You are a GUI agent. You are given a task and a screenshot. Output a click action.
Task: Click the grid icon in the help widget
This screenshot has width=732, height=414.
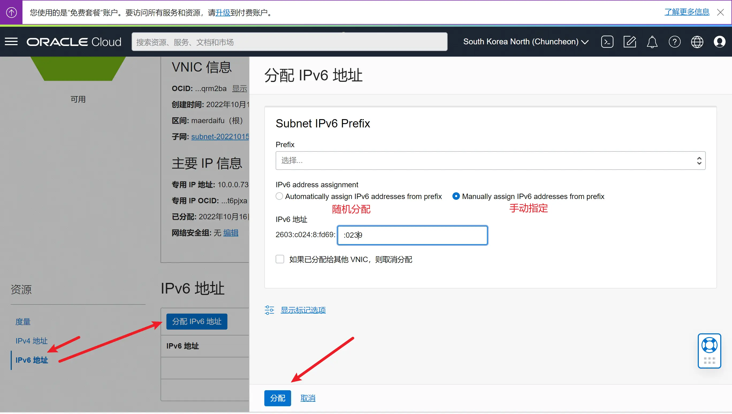pyautogui.click(x=710, y=360)
